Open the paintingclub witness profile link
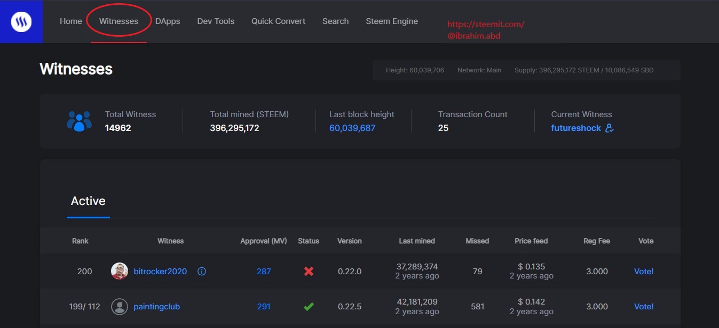 point(157,307)
